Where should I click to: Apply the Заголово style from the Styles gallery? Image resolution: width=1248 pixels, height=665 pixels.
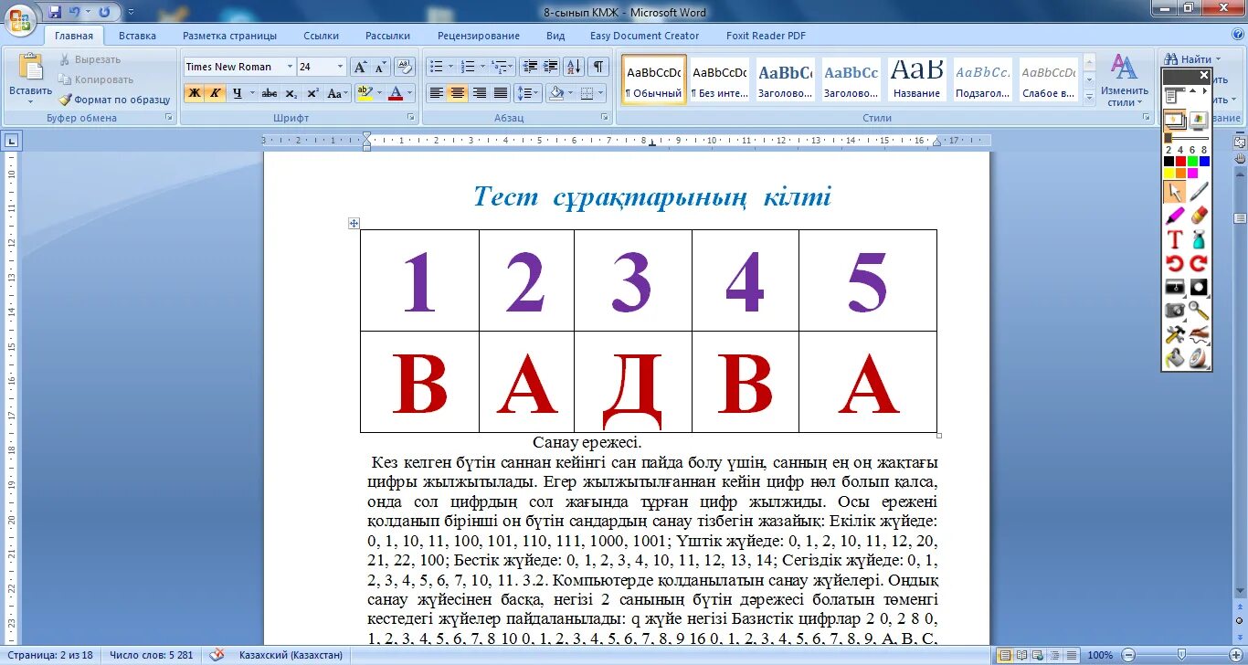tap(784, 79)
